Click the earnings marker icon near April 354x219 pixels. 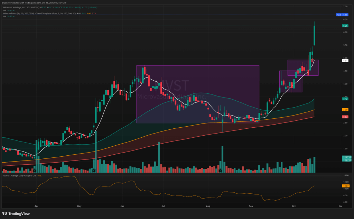coord(35,170)
